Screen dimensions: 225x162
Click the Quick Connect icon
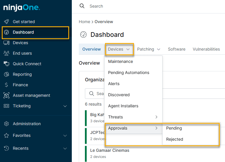pos(6,64)
